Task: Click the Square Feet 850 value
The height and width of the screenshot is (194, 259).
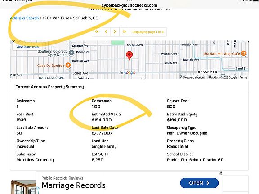Action: 171,106
